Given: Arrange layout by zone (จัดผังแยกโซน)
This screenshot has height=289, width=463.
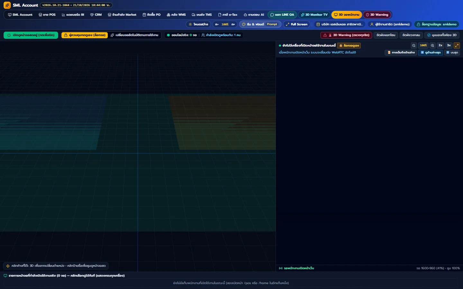Looking at the screenshot, I should coord(386,35).
